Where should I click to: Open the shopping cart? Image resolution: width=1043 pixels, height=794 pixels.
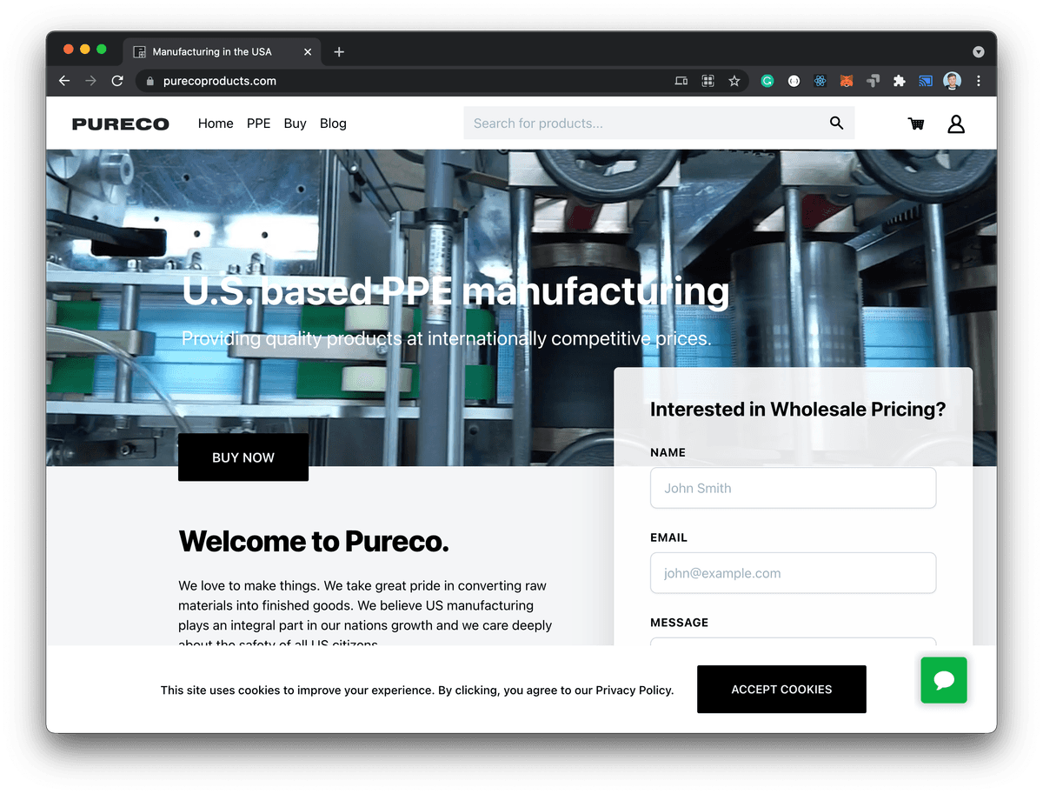[916, 123]
